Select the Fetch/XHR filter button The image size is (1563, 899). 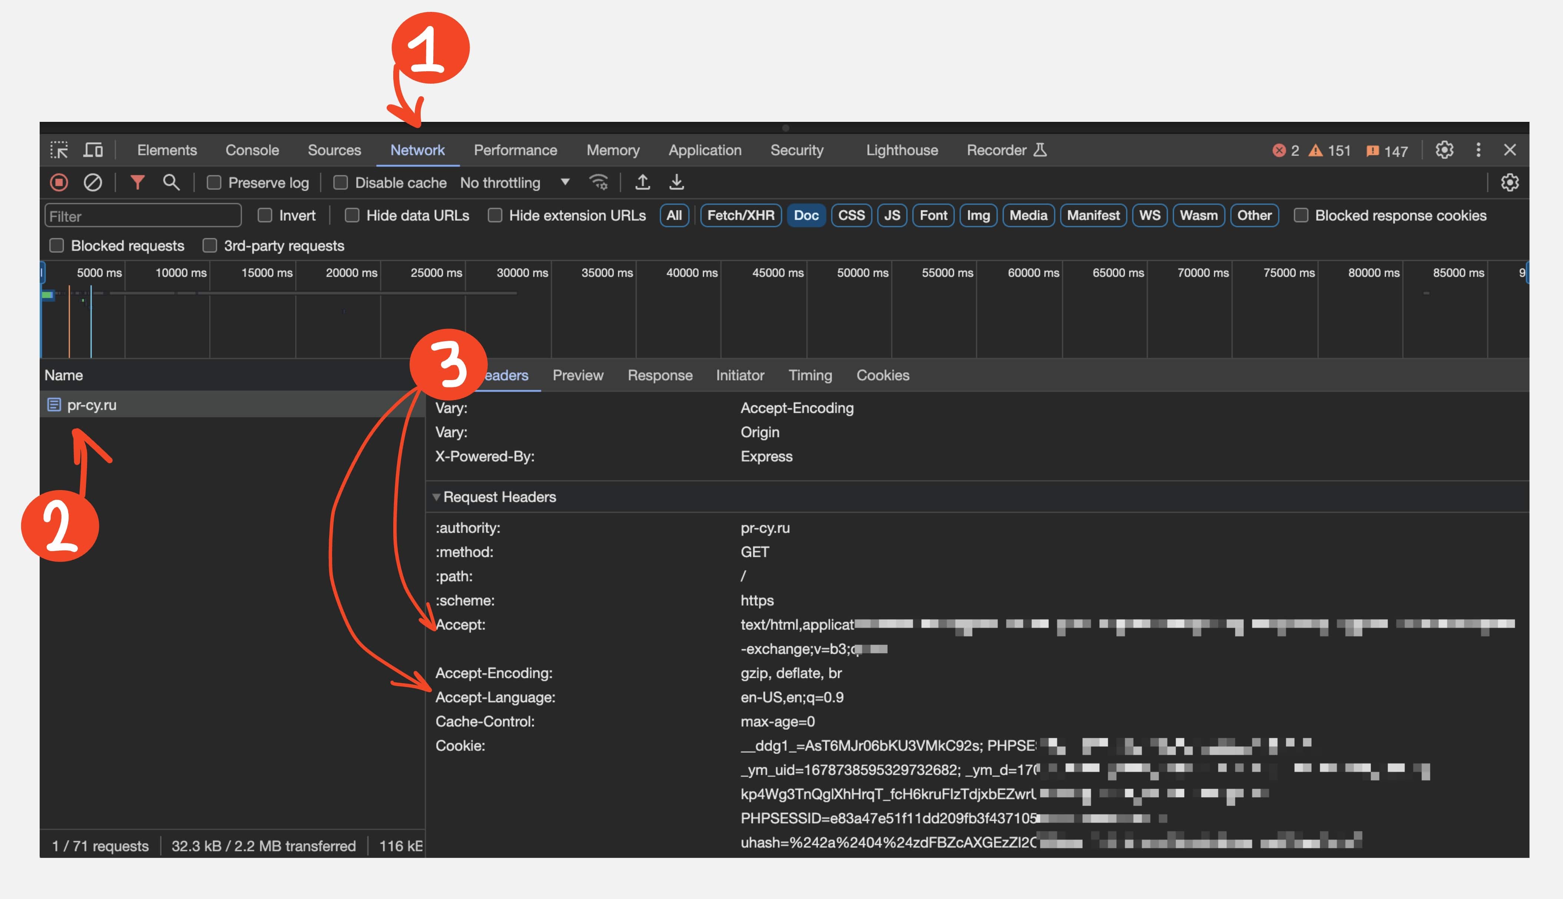pos(740,216)
